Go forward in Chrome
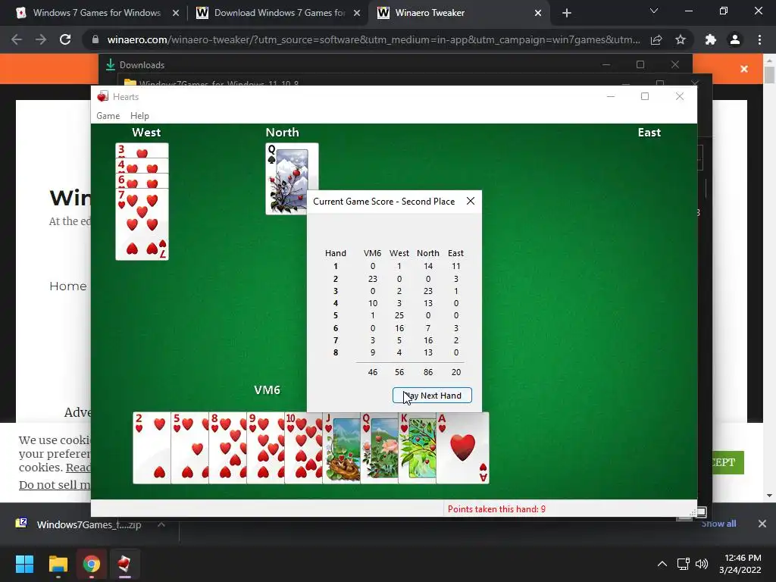Screen dimensions: 776x582 click(41, 39)
